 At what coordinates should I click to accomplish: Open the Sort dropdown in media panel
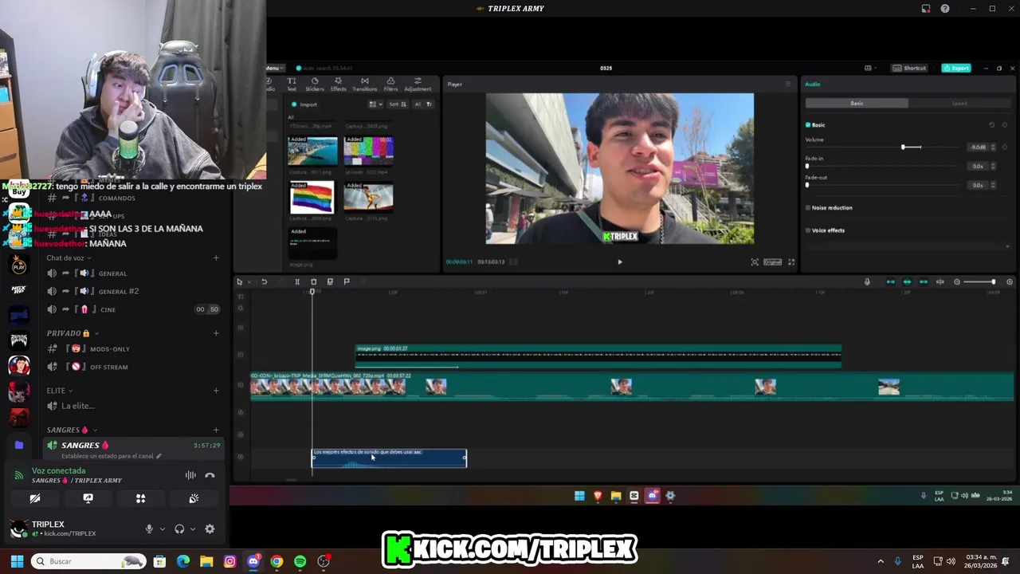(x=398, y=104)
